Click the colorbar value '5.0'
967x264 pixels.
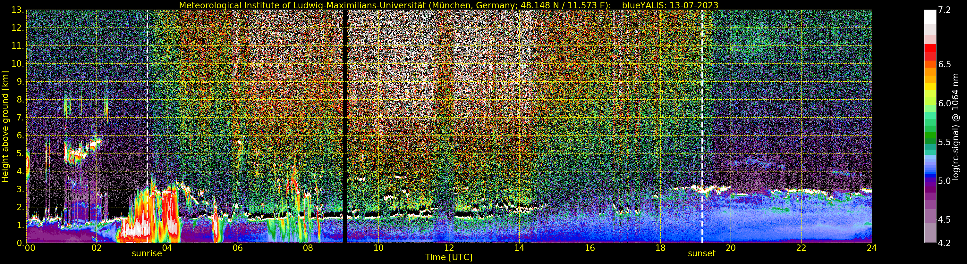click(x=944, y=181)
